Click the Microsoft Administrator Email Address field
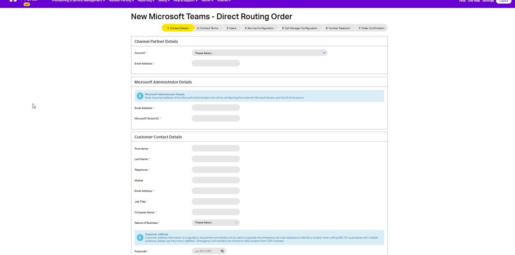Image resolution: width=515 pixels, height=255 pixels. [x=216, y=108]
